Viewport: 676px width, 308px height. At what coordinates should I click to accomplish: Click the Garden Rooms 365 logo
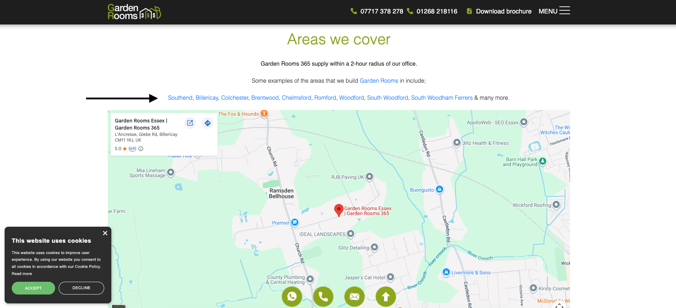[x=134, y=12]
